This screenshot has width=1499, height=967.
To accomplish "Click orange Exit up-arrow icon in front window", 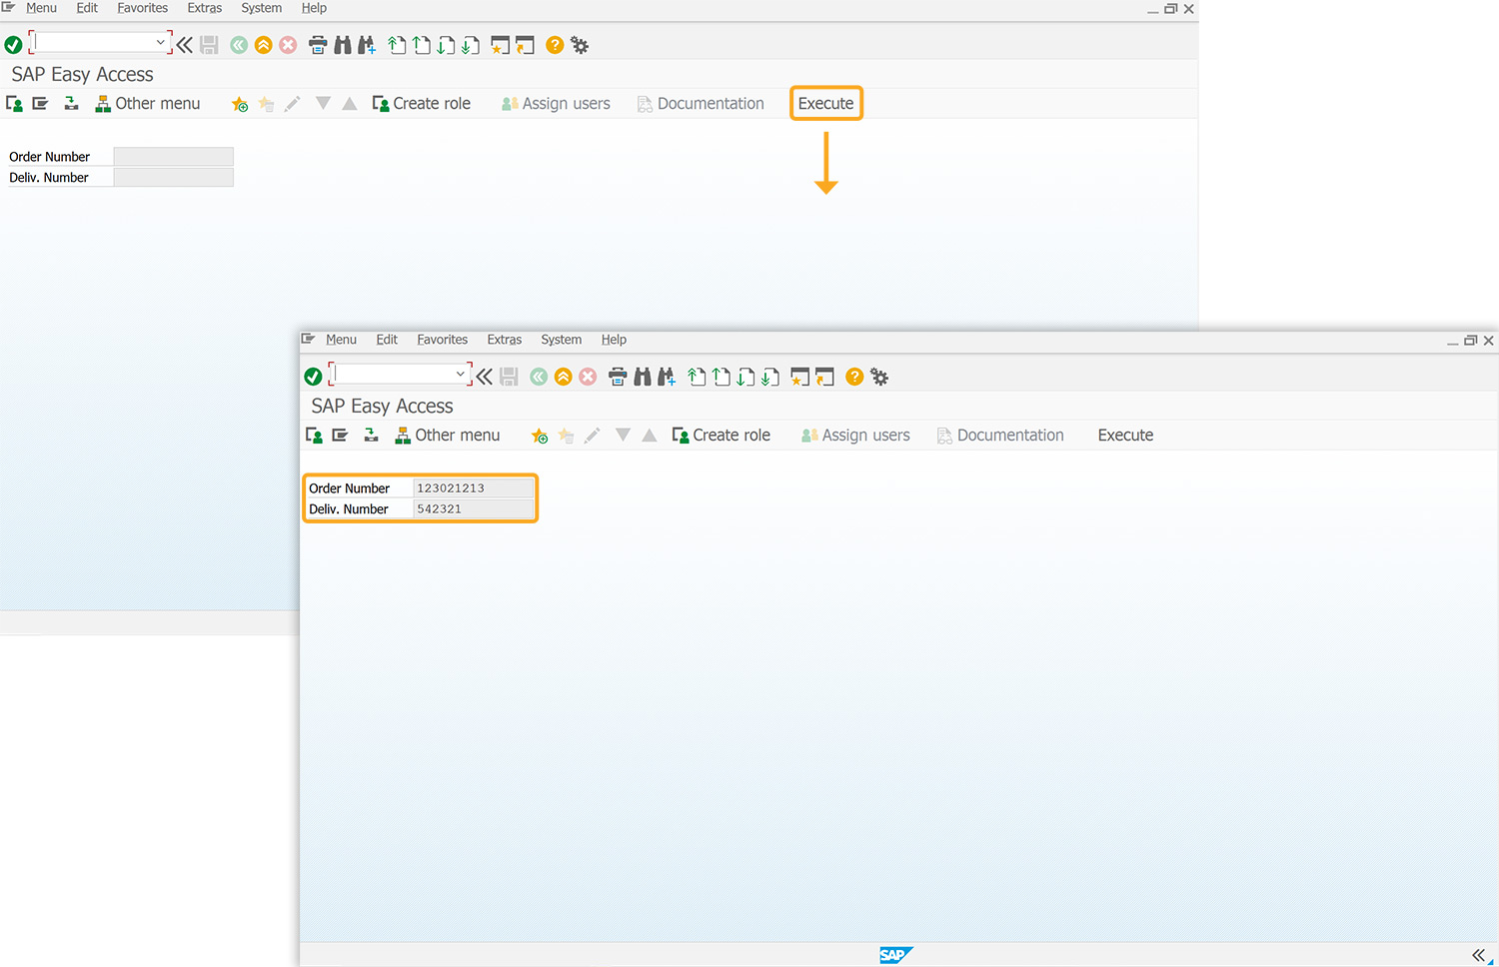I will [564, 377].
